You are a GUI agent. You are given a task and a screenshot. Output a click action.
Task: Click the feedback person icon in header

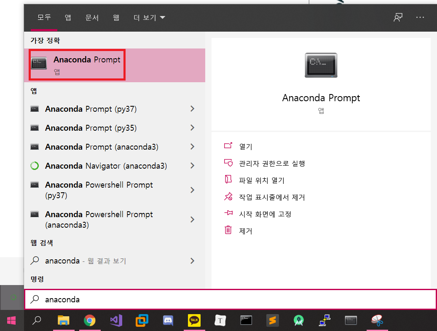(x=398, y=17)
